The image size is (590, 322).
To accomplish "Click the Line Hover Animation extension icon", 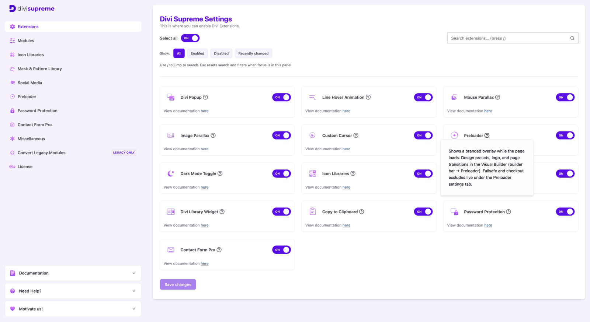I will pyautogui.click(x=312, y=97).
